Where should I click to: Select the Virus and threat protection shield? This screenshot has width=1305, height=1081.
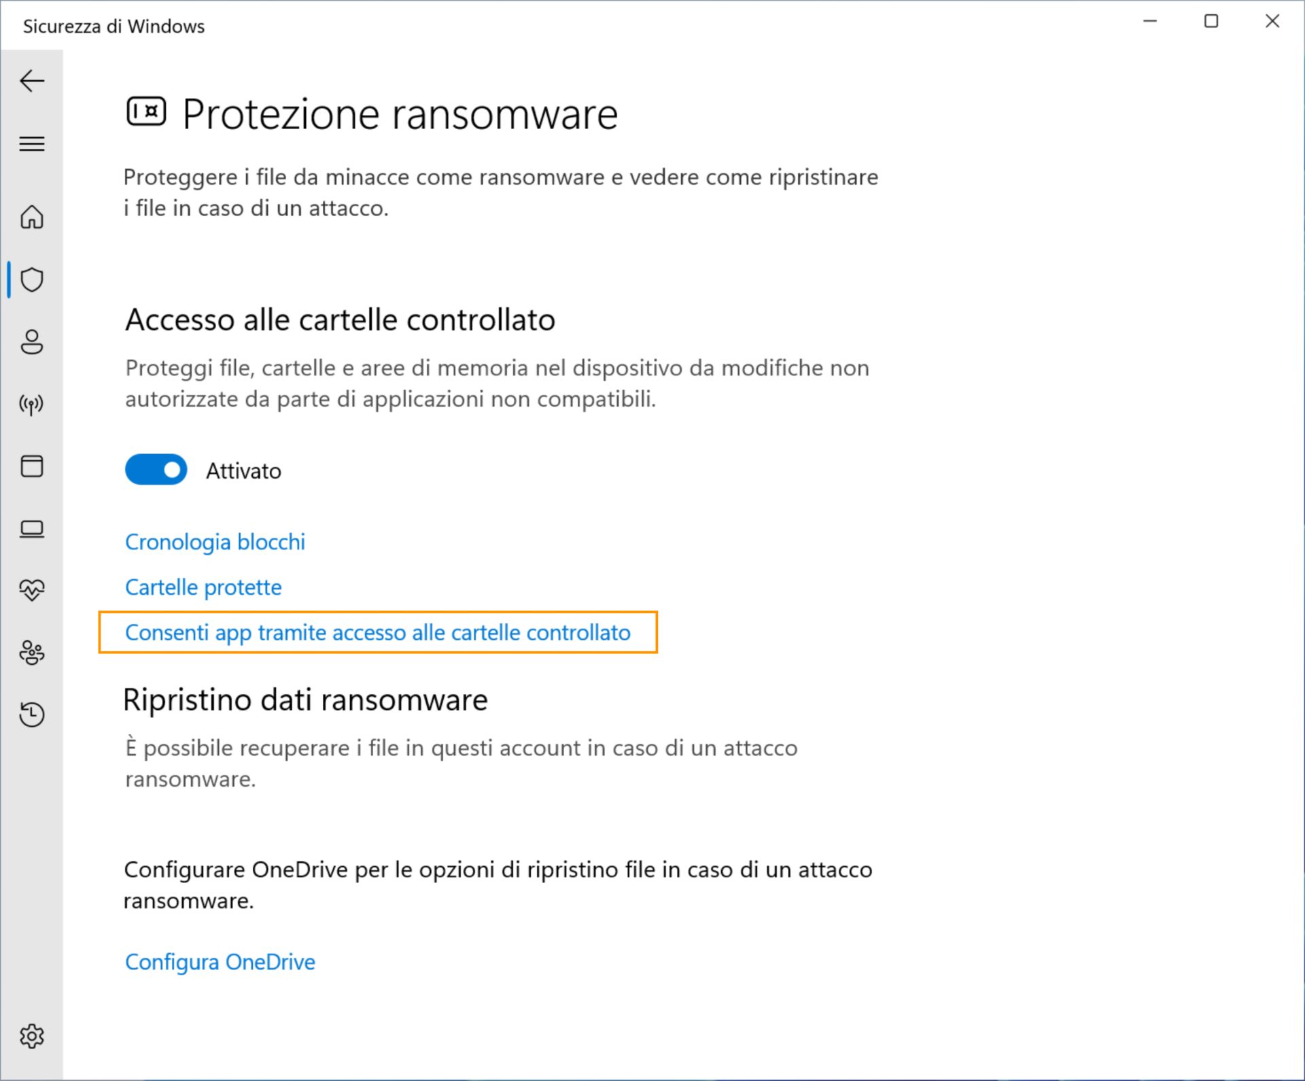click(x=32, y=279)
